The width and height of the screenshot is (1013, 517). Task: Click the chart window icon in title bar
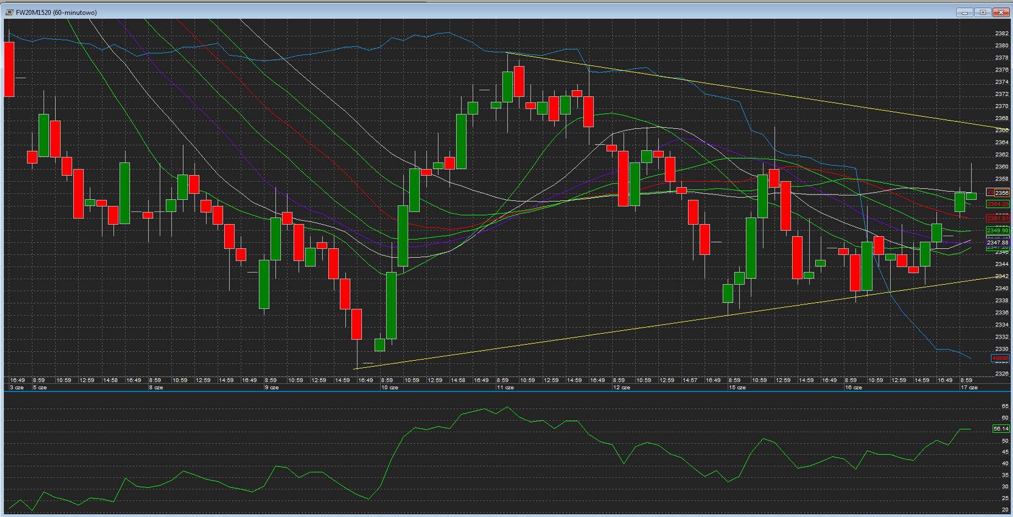point(9,13)
